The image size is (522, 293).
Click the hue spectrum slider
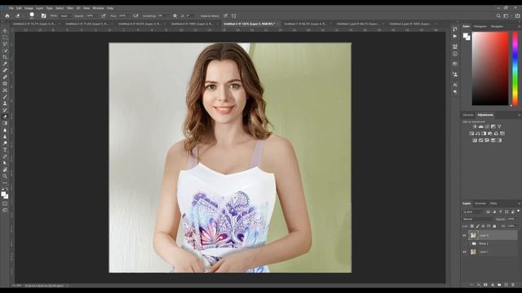515,68
